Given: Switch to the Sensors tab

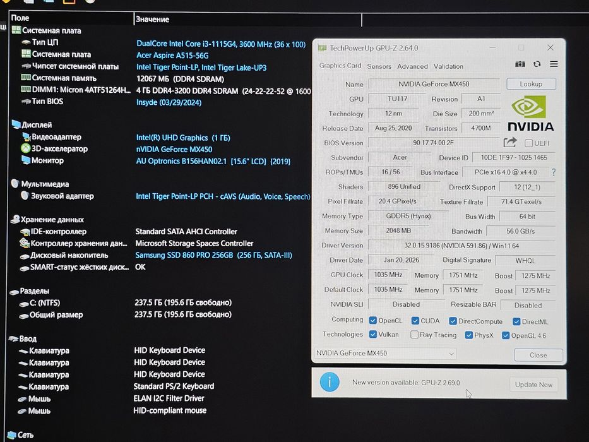Looking at the screenshot, I should click(379, 66).
